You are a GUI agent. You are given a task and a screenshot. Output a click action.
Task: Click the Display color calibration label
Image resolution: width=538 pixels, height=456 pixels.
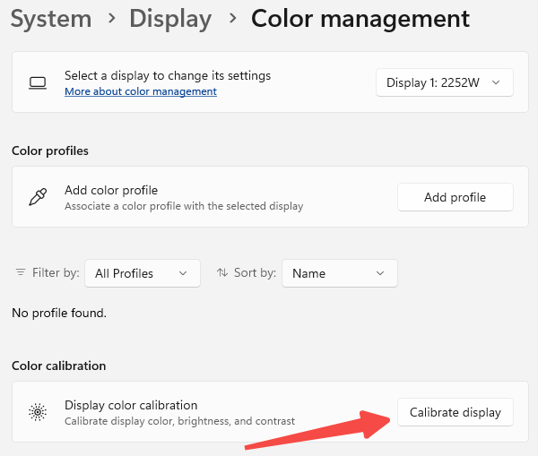[x=131, y=405]
